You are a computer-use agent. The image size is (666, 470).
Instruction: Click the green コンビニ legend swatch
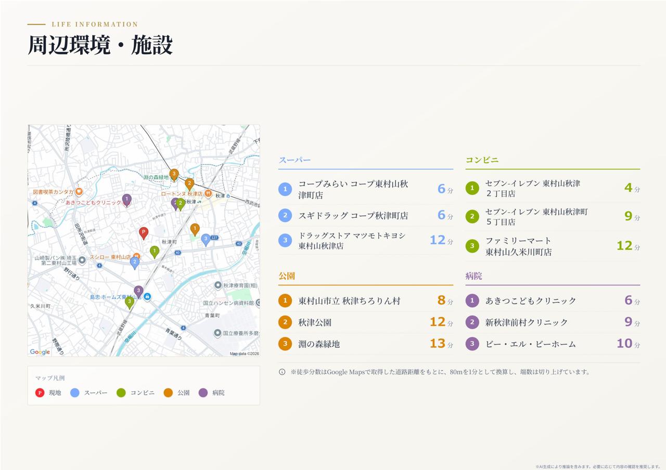[121, 393]
